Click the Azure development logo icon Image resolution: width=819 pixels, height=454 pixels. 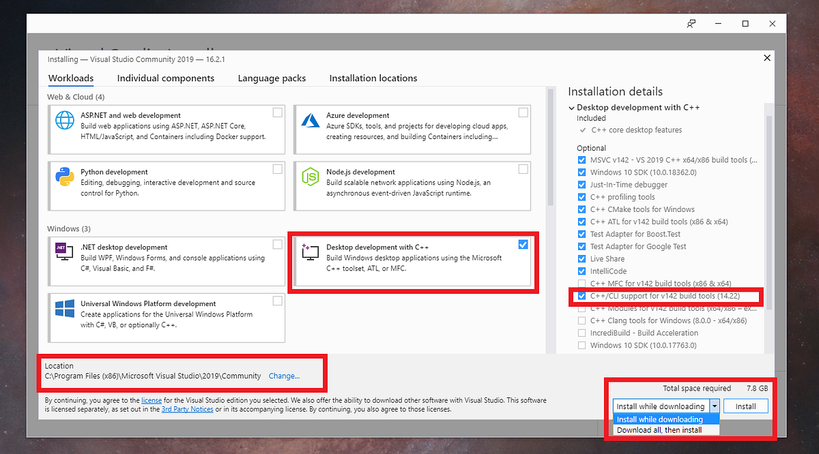[x=311, y=120]
